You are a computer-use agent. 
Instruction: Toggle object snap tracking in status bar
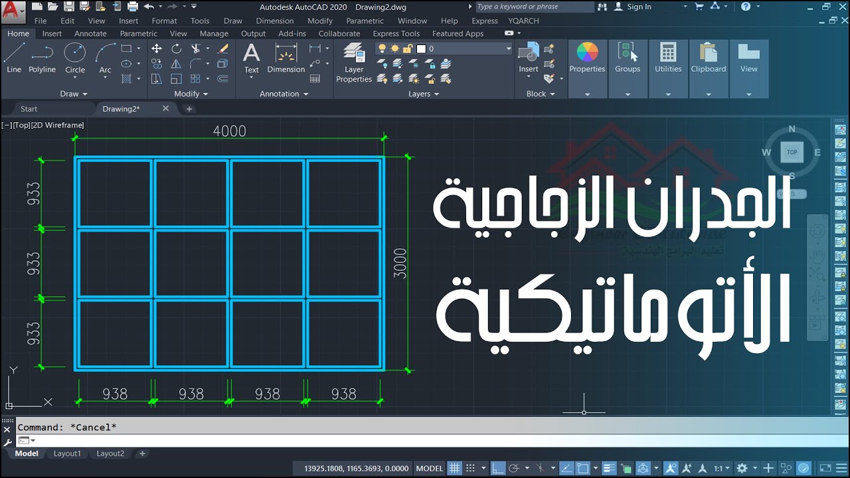(x=566, y=468)
